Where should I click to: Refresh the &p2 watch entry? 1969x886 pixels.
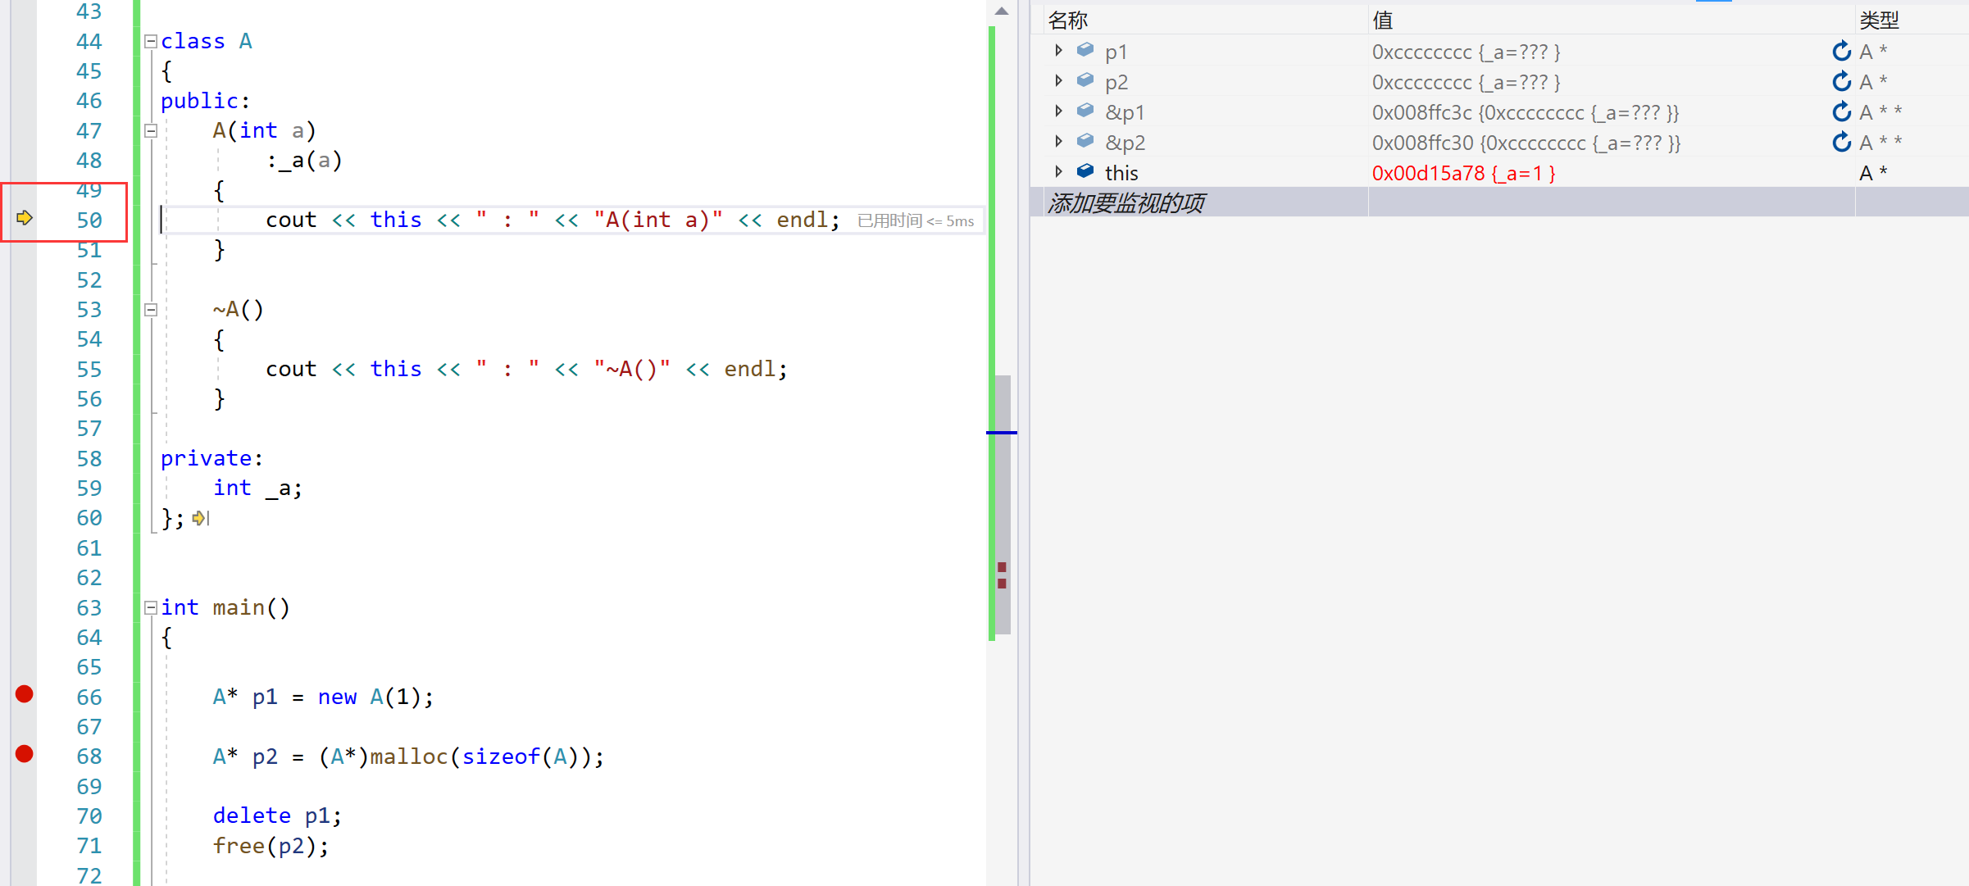point(1841,143)
